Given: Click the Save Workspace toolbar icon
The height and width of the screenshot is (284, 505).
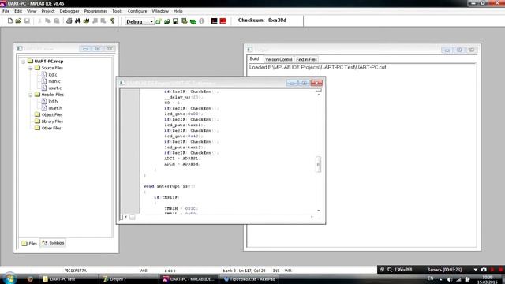Looking at the screenshot, I should click(175, 21).
